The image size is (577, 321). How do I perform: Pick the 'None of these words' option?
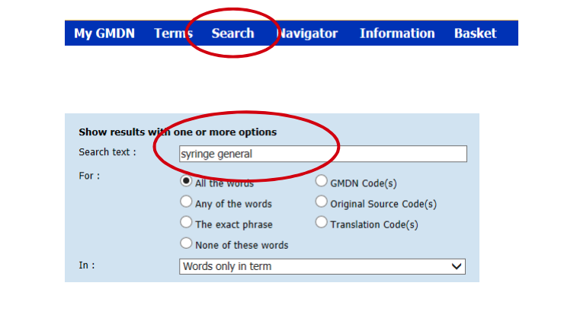(186, 243)
